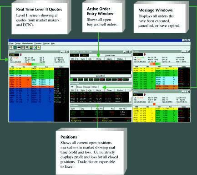Viewport: 197px width, 175px height.
Task: Click the black bar toolbar icon
Action: [x=19, y=47]
